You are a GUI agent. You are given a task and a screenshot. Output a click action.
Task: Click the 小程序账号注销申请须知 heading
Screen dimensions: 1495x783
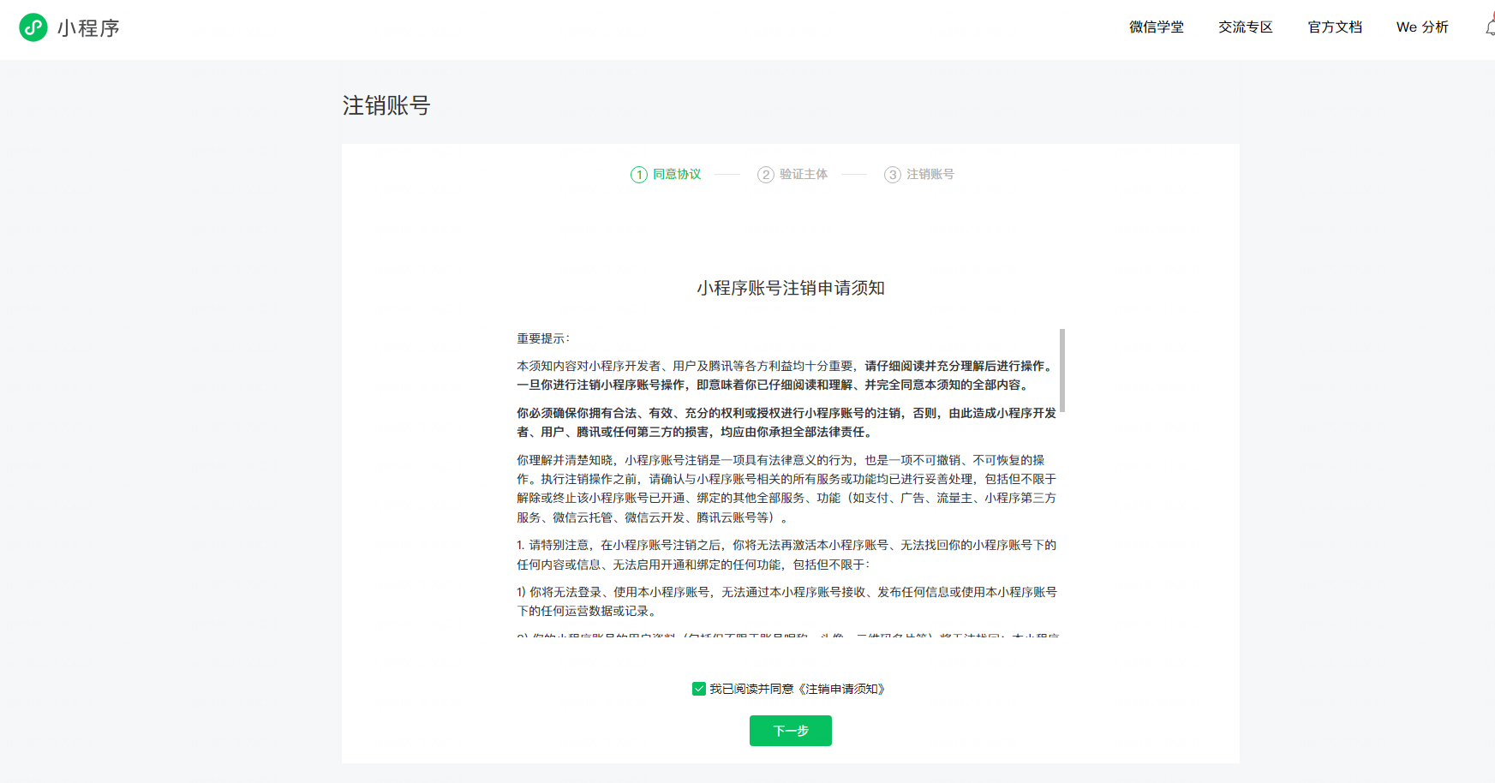[x=791, y=288]
